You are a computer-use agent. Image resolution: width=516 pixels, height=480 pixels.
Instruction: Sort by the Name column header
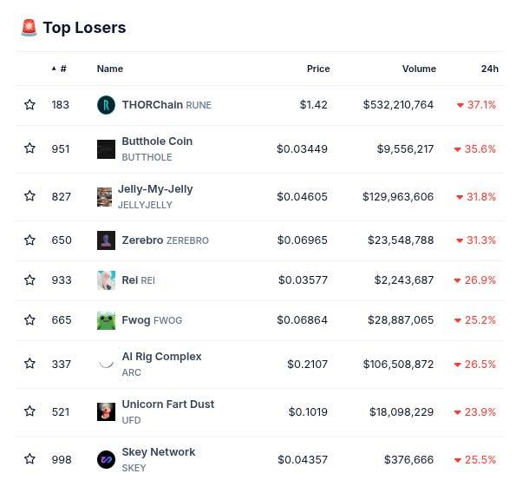[110, 69]
